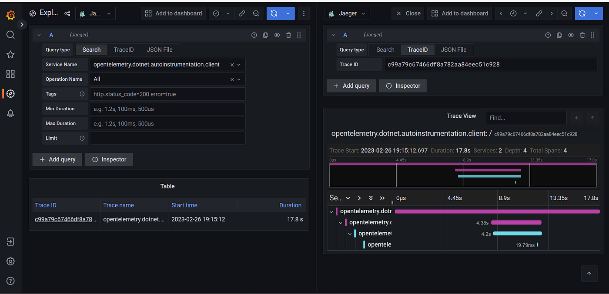
Task: Open Help question icon in sidebar
Action: [10, 281]
